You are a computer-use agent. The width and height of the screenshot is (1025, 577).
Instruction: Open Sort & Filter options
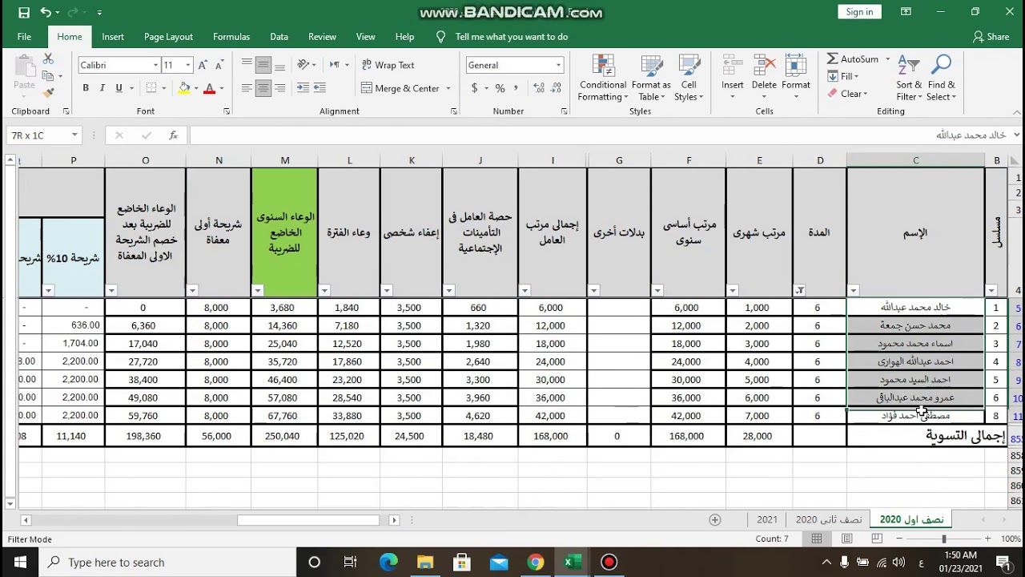pyautogui.click(x=909, y=78)
